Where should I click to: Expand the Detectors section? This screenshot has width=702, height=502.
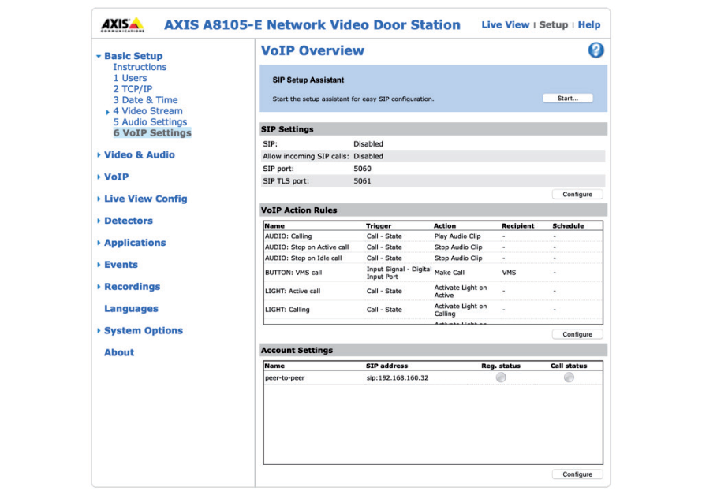point(128,221)
